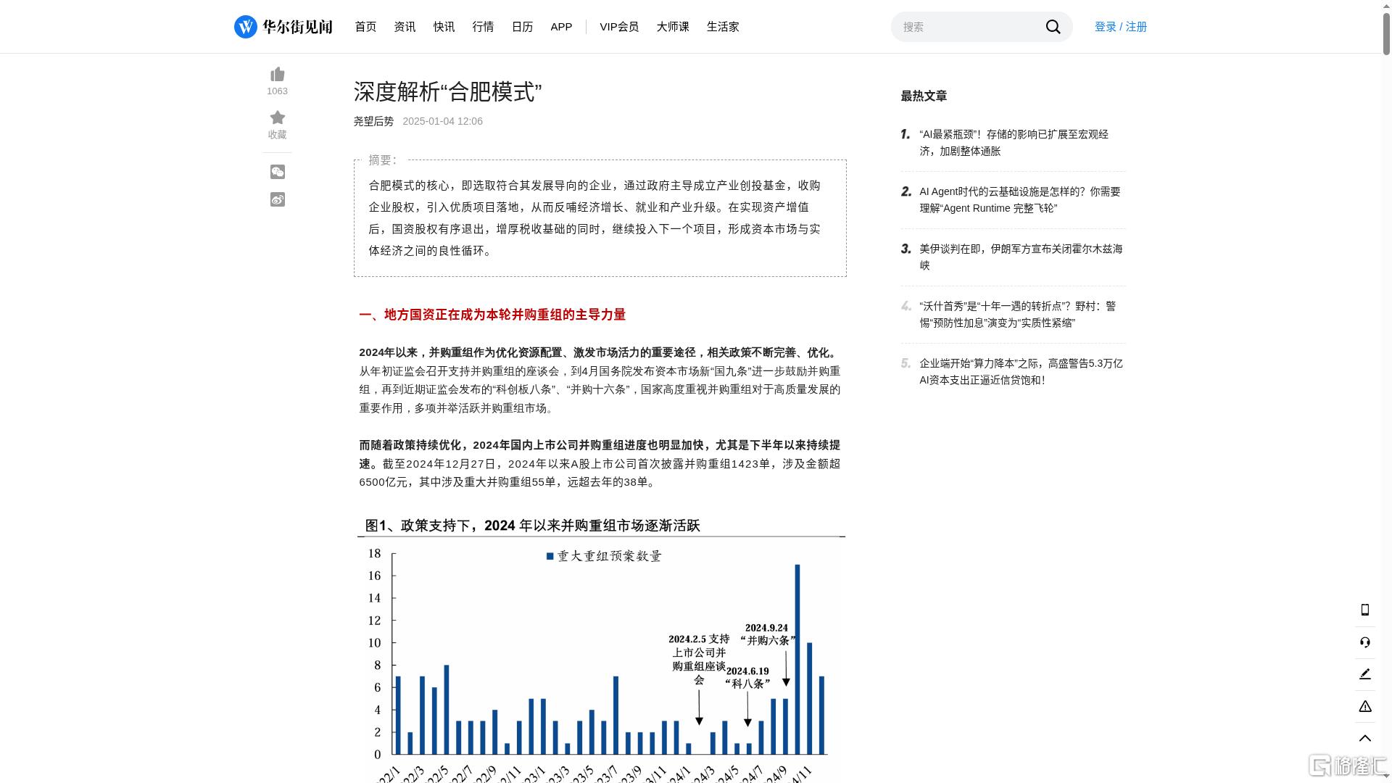Bookmark the article with the star icon

277,117
